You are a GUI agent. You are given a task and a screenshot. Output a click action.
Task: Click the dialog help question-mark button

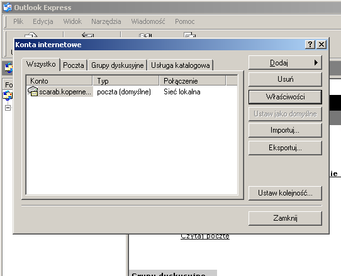point(310,45)
